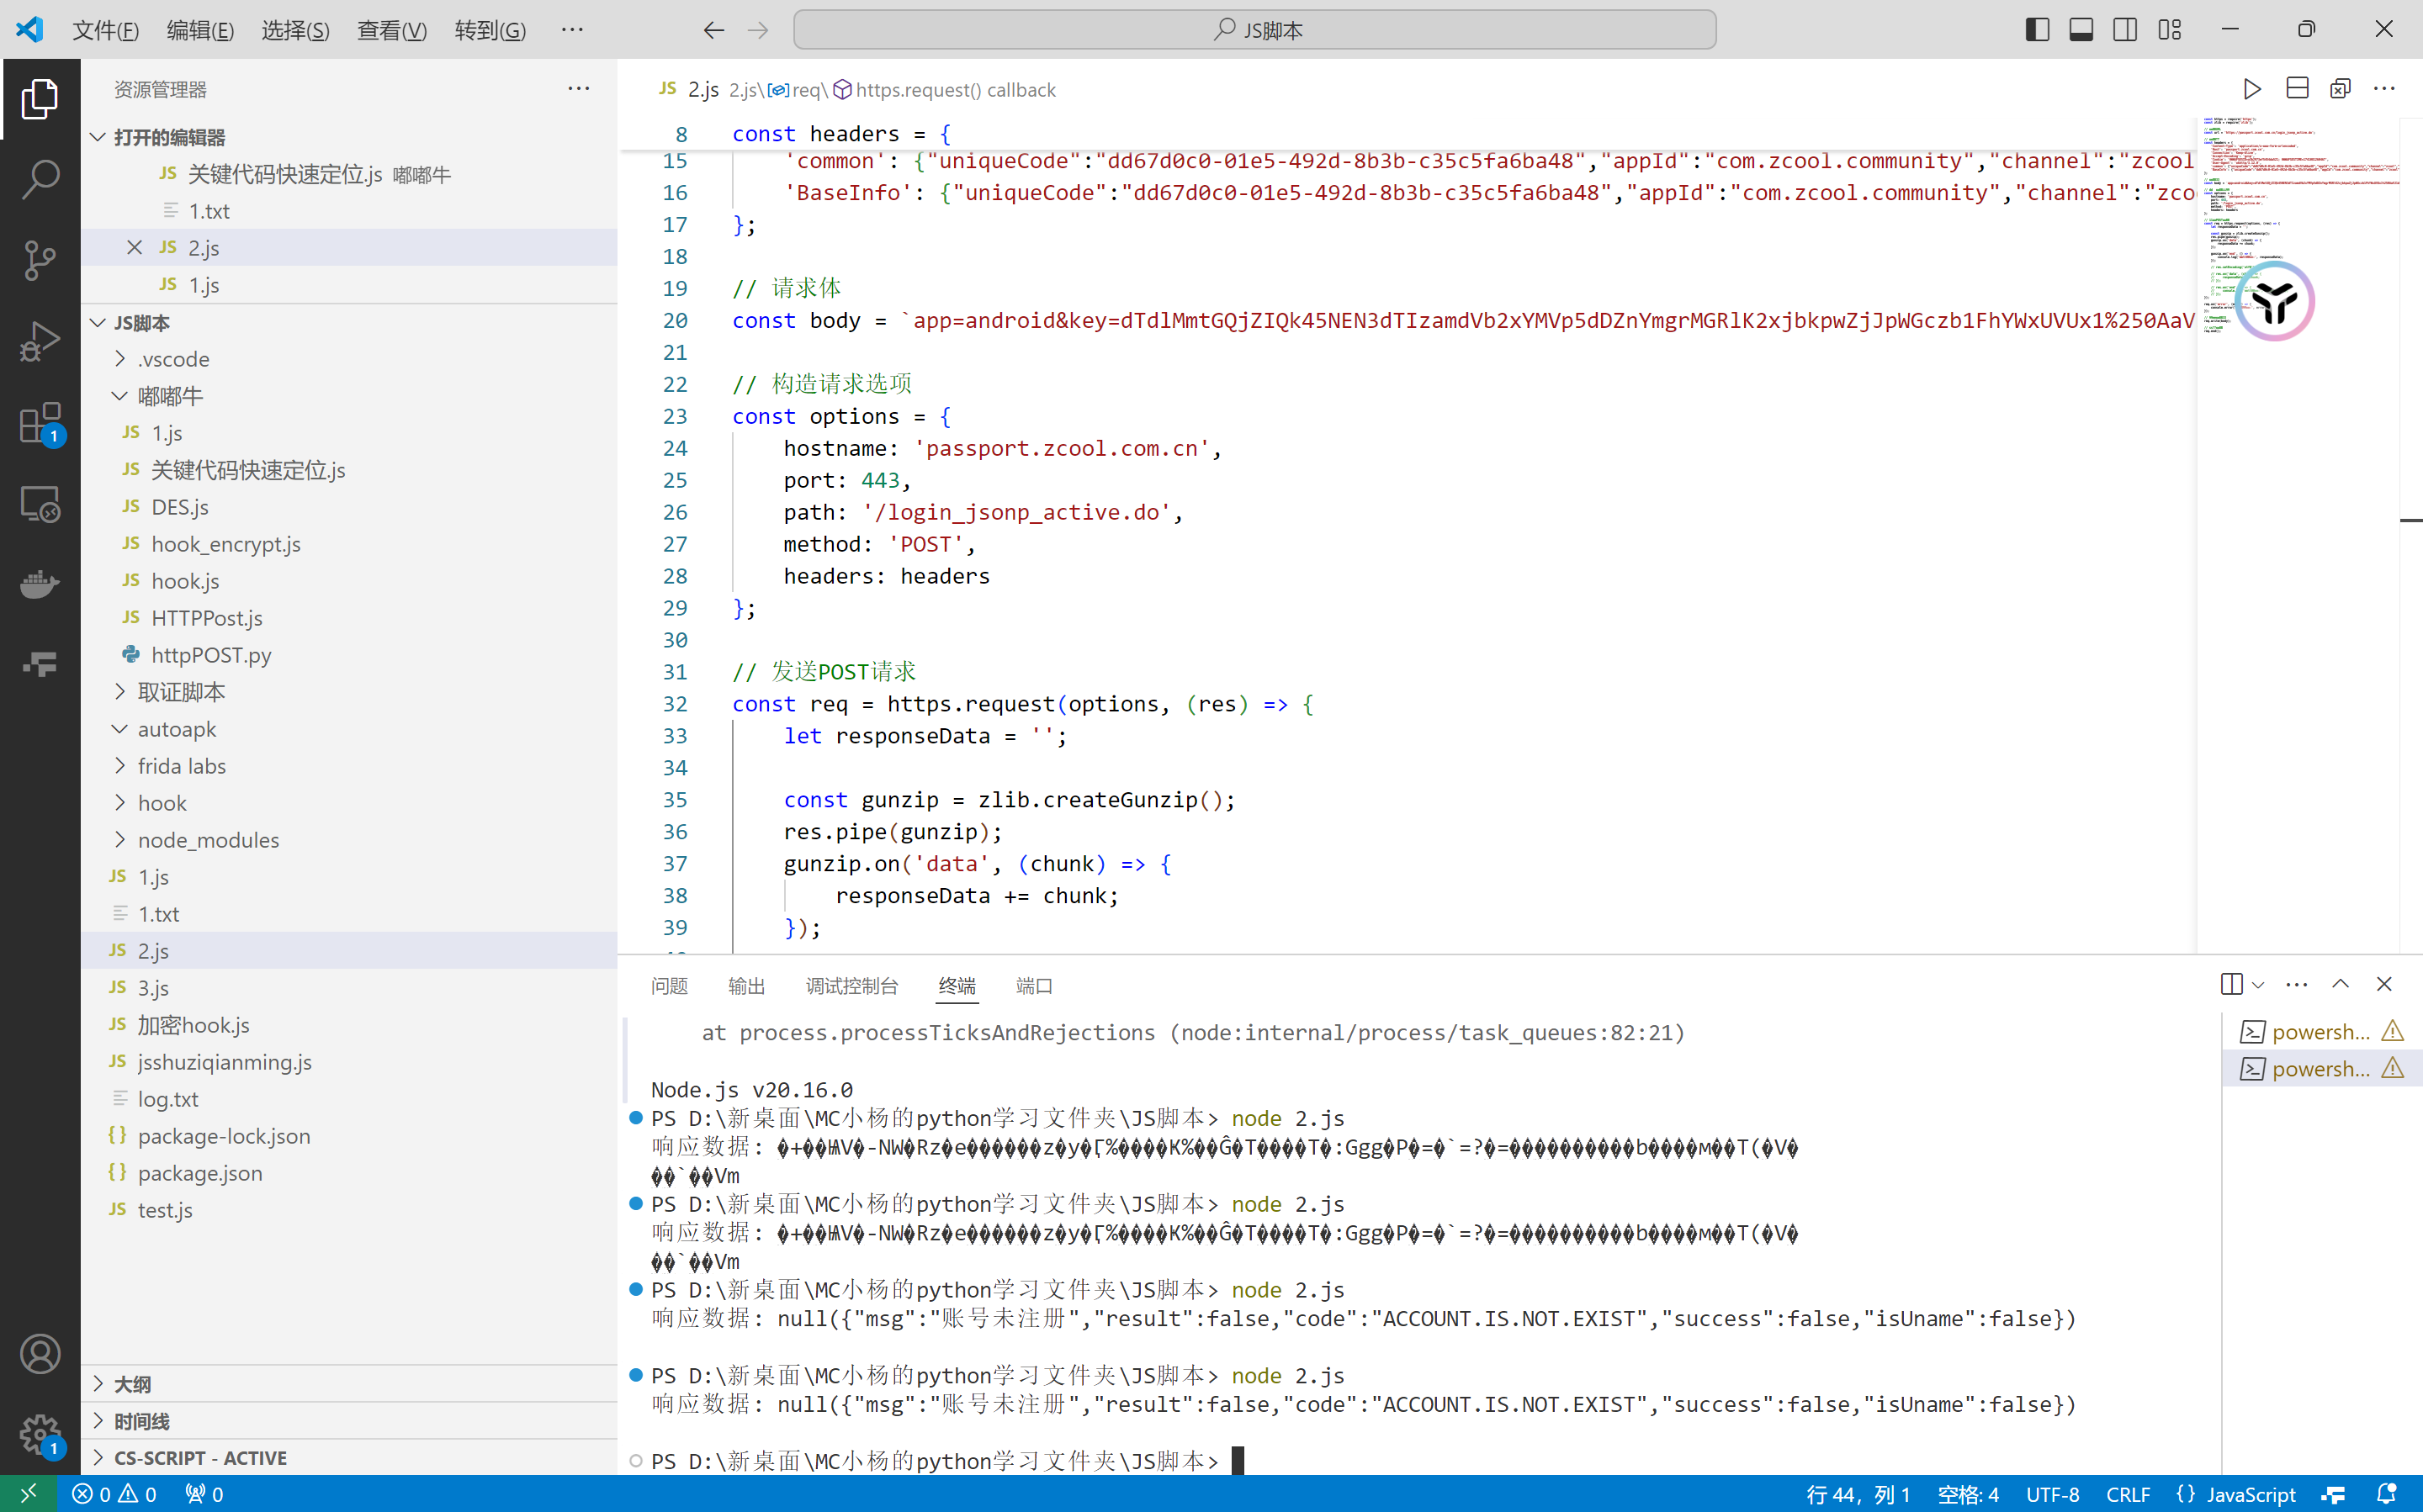Toggle primary side bar visibility
This screenshot has height=1512, width=2423.
2037,30
